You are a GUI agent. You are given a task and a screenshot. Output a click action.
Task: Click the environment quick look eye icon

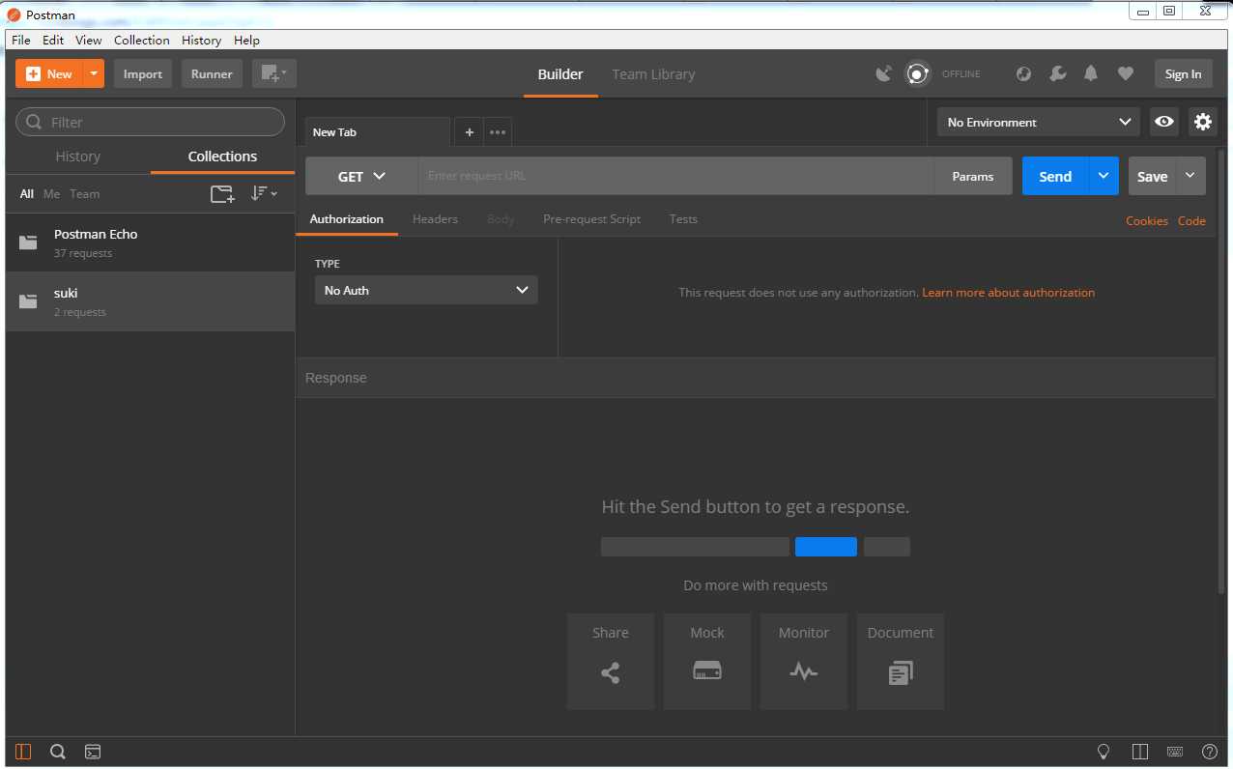(1164, 122)
